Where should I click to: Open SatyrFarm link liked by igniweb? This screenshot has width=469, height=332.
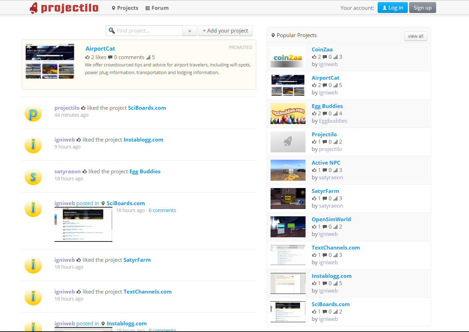[137, 260]
